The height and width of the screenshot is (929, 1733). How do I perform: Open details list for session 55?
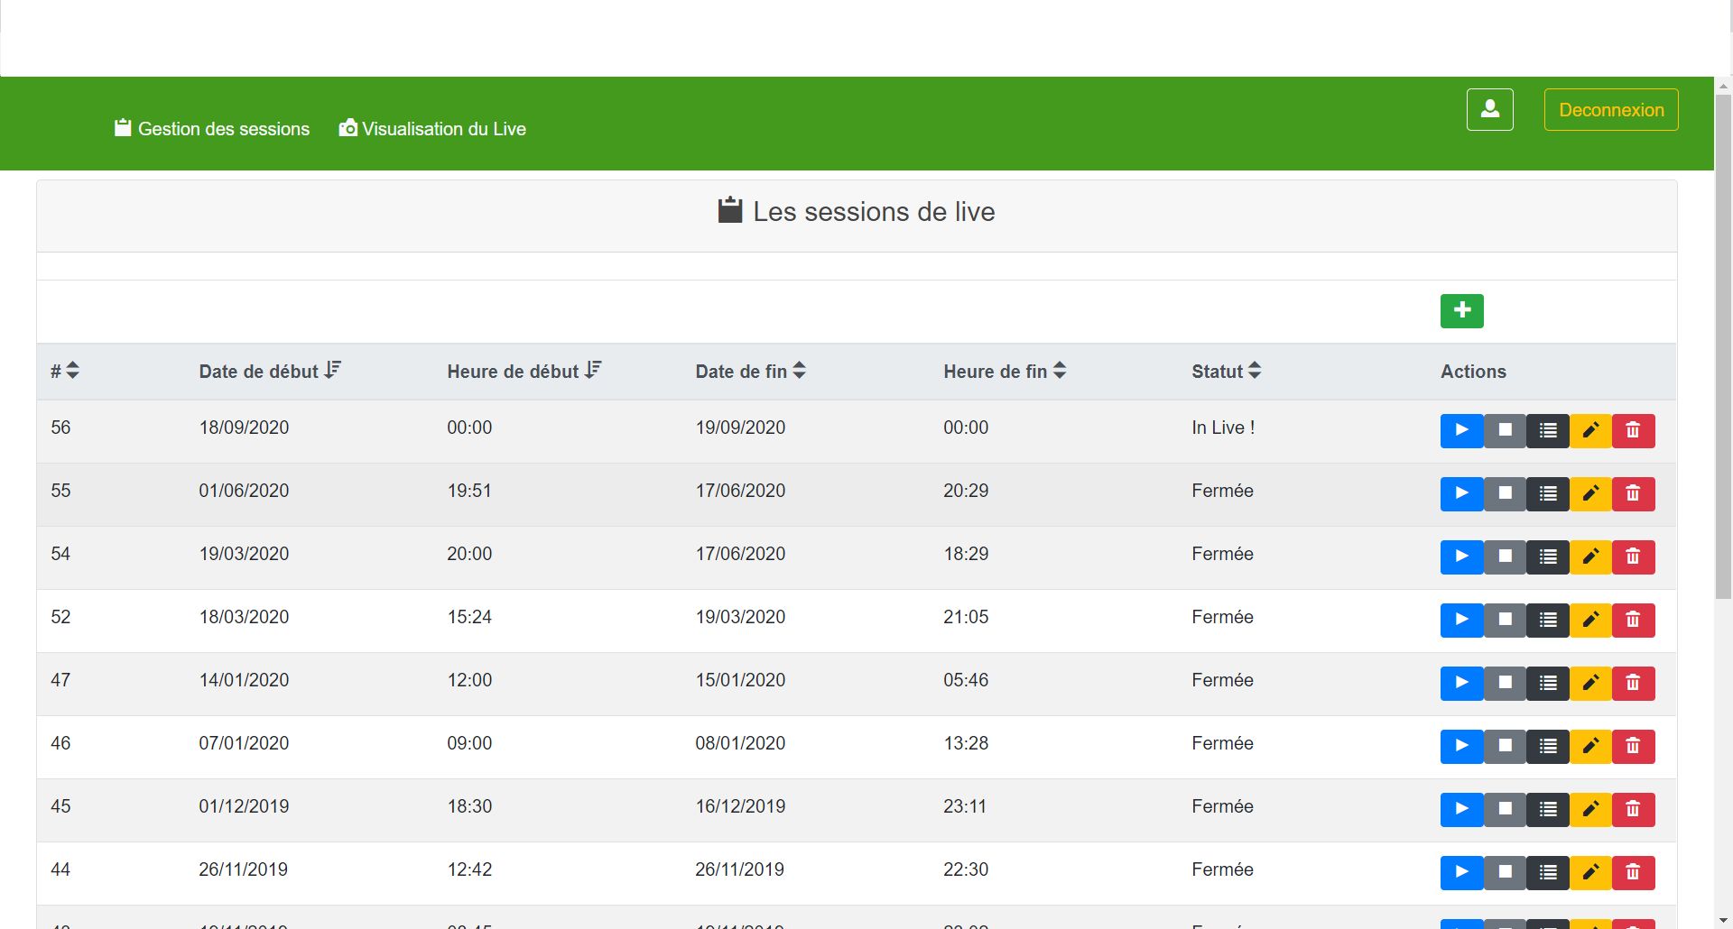1548,494
